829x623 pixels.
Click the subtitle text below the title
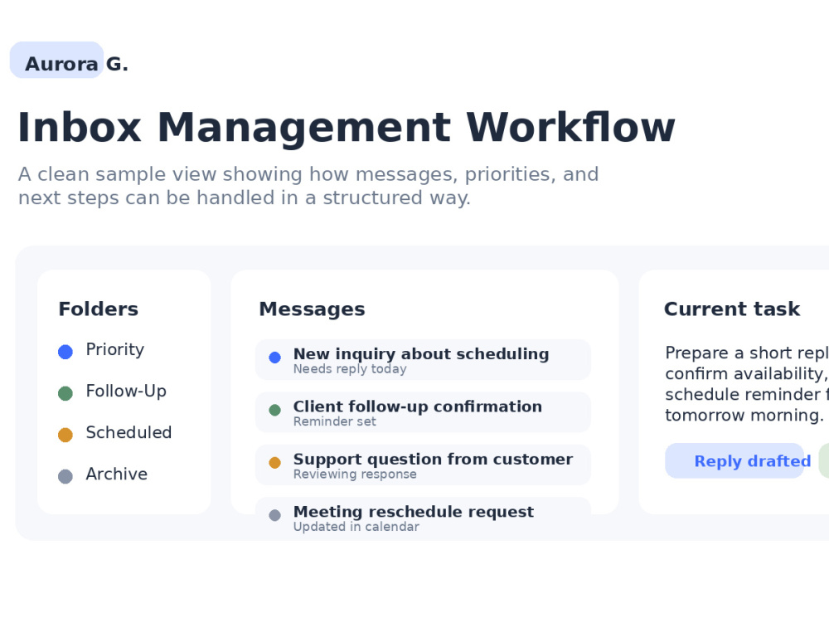point(308,186)
